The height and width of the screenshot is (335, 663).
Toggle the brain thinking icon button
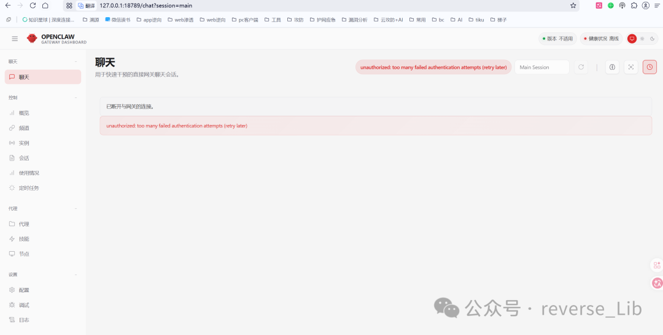pos(612,67)
